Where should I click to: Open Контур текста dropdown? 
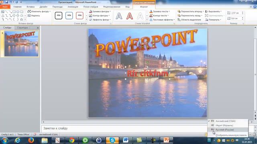pos(159,16)
